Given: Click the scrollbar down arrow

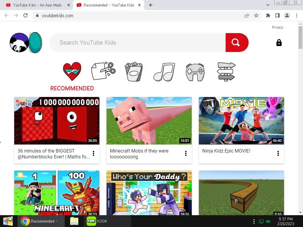Looking at the screenshot, I should [300, 213].
